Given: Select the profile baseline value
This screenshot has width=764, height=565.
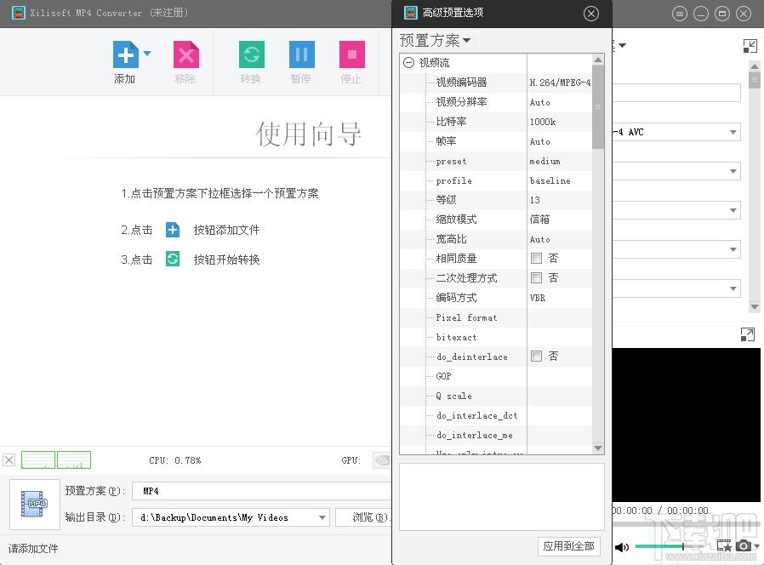Looking at the screenshot, I should pos(560,180).
